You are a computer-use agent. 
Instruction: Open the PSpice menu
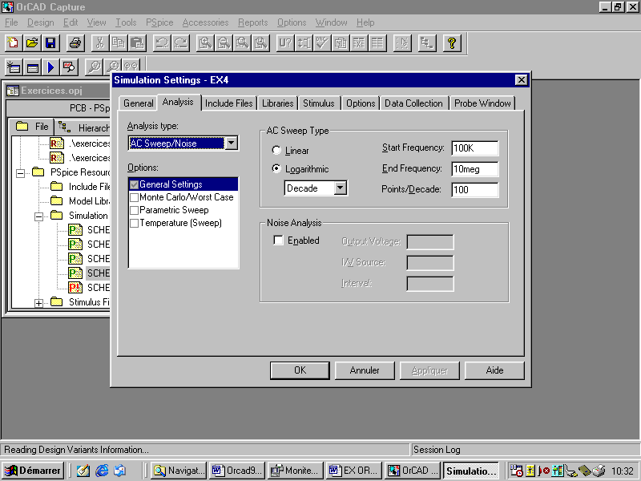coord(159,22)
